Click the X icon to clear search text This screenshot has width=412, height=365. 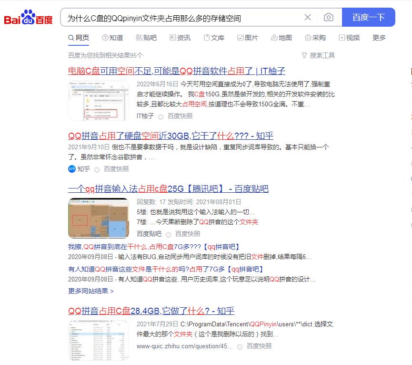click(x=308, y=17)
